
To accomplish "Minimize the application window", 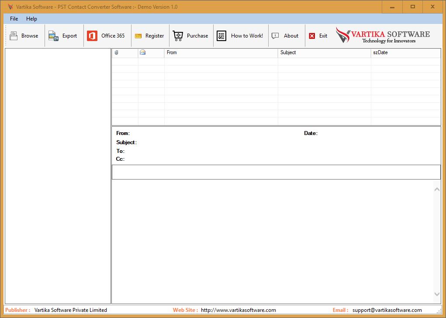I will tap(392, 7).
